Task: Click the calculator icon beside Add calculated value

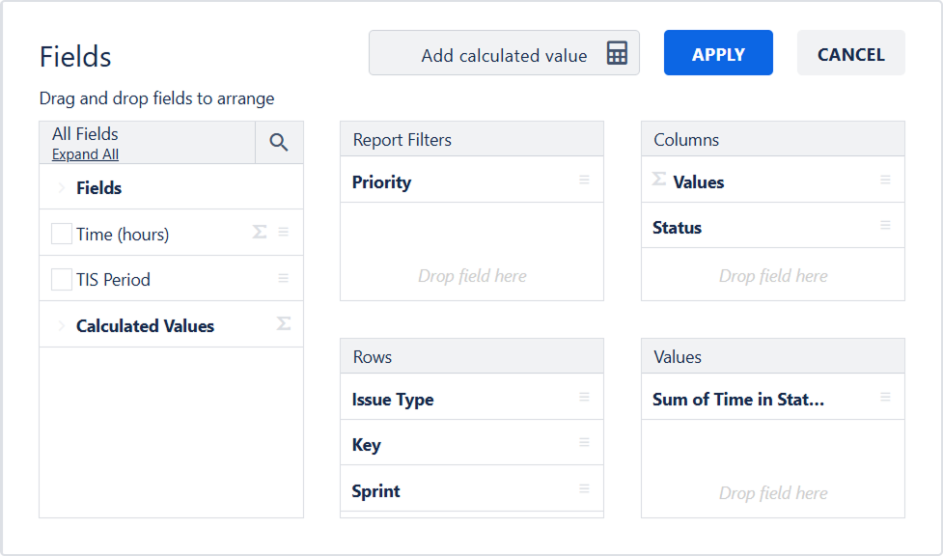Action: (617, 54)
